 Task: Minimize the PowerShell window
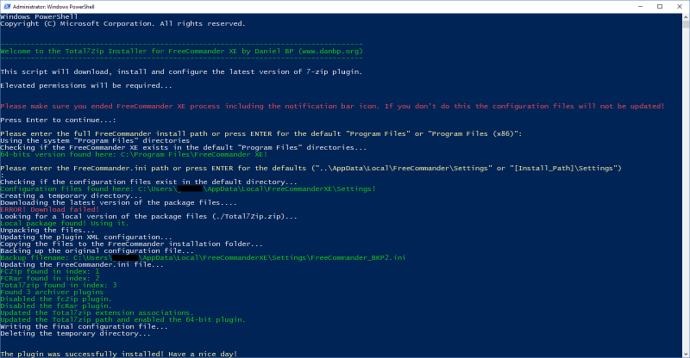point(640,7)
